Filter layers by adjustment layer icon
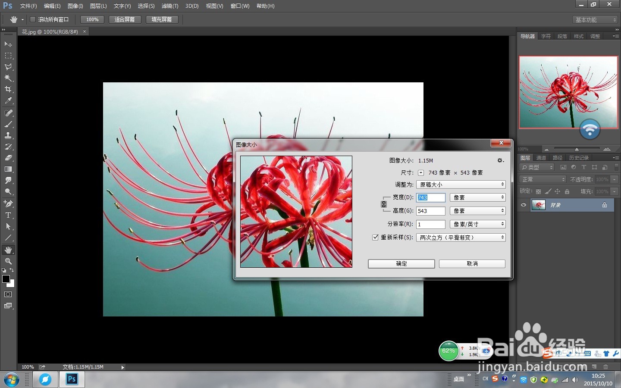The width and height of the screenshot is (621, 388). click(x=574, y=167)
